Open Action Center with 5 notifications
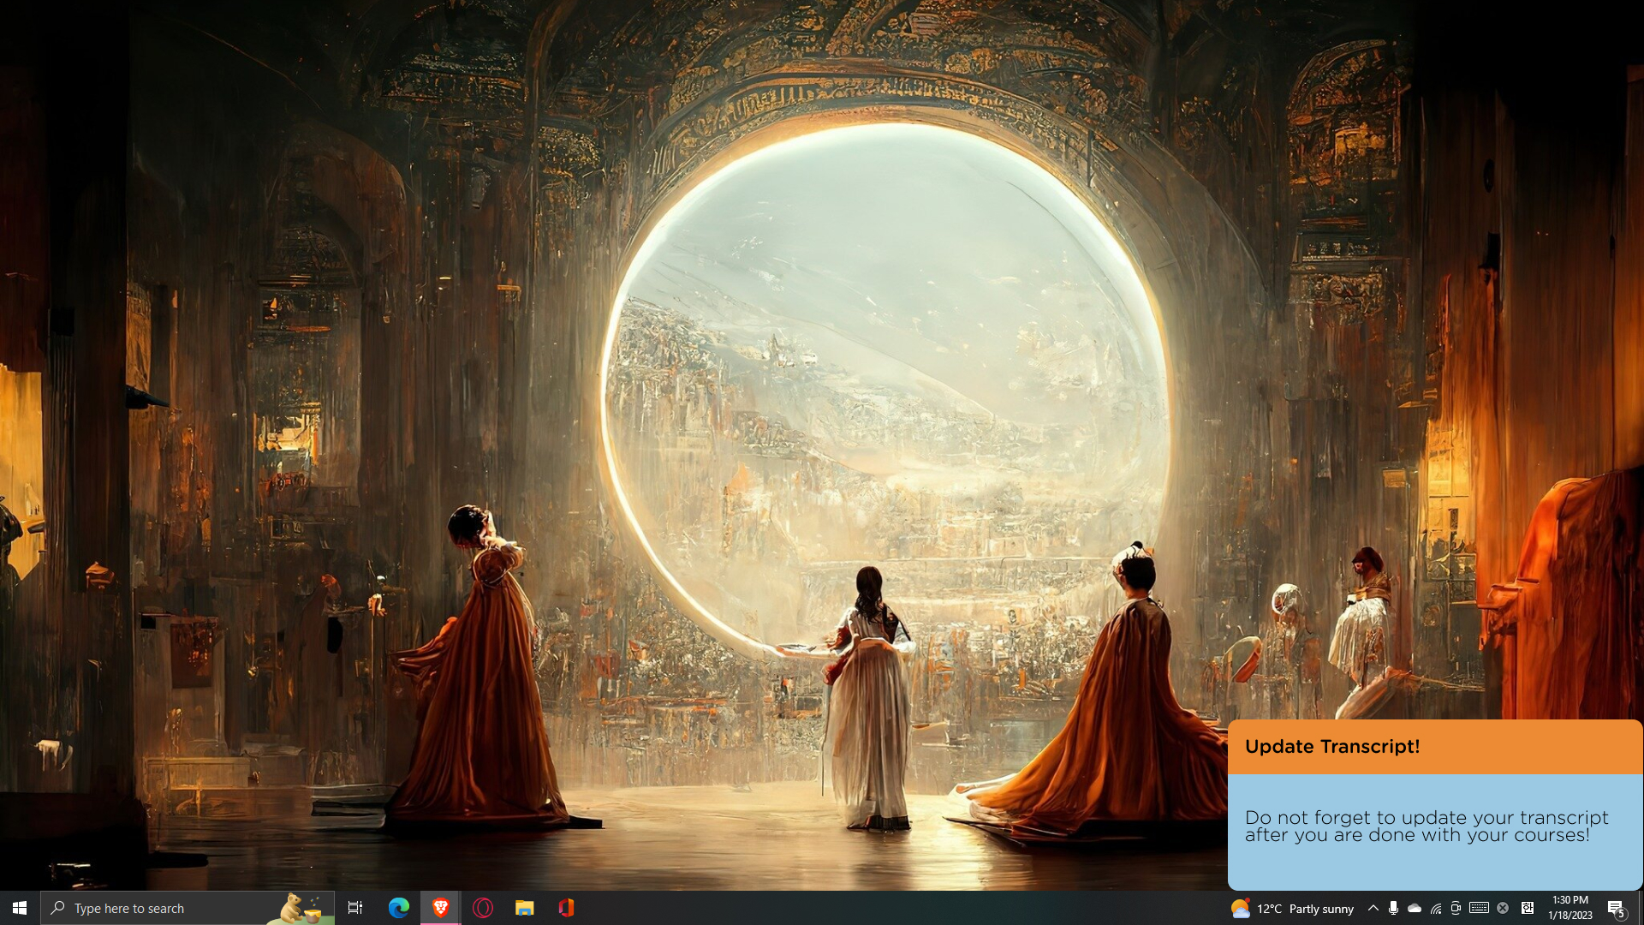 (x=1616, y=908)
